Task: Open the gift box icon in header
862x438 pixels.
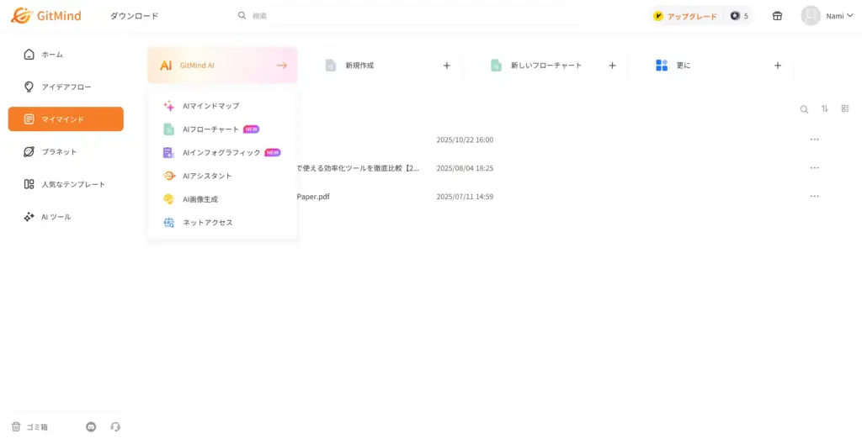Action: [777, 16]
